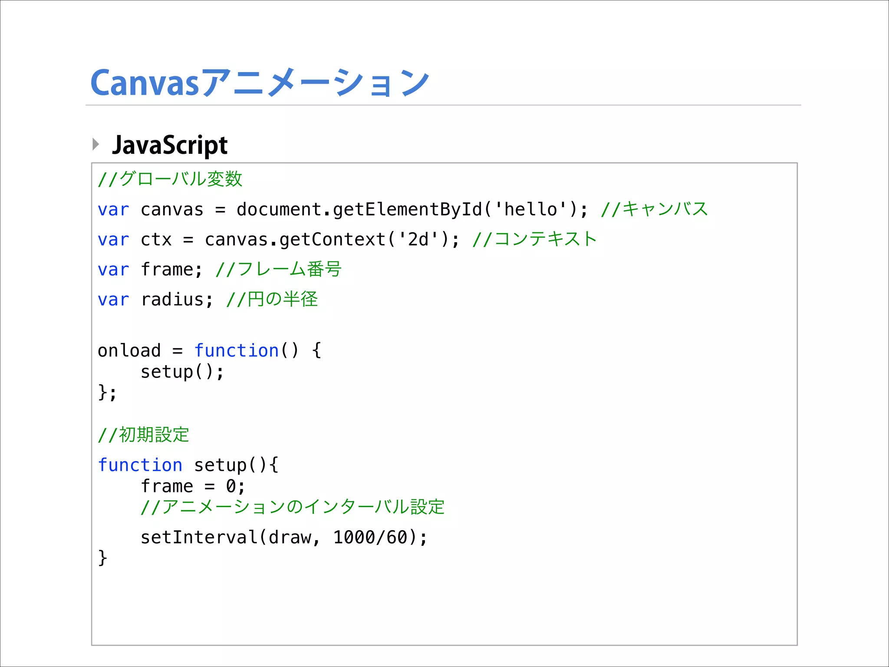Screen dimensions: 889x667
Task: Click the code 'var radius;'
Action: pos(155,300)
